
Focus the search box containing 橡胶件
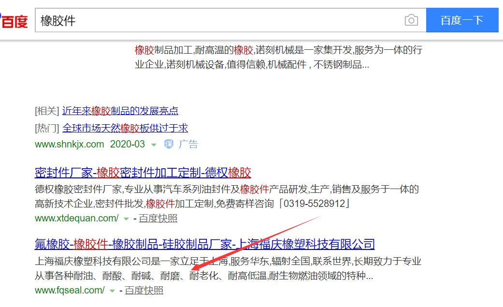pyautogui.click(x=230, y=20)
